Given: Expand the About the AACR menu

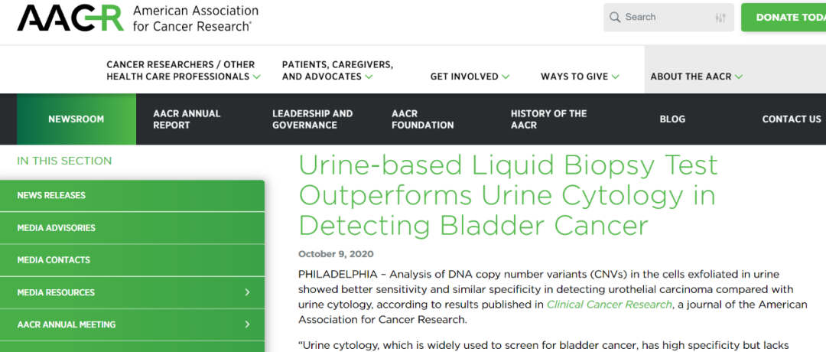Looking at the screenshot, I should 696,77.
